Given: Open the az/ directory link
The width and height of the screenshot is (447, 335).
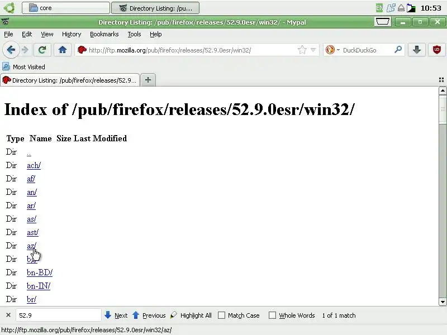Looking at the screenshot, I should 31,246.
